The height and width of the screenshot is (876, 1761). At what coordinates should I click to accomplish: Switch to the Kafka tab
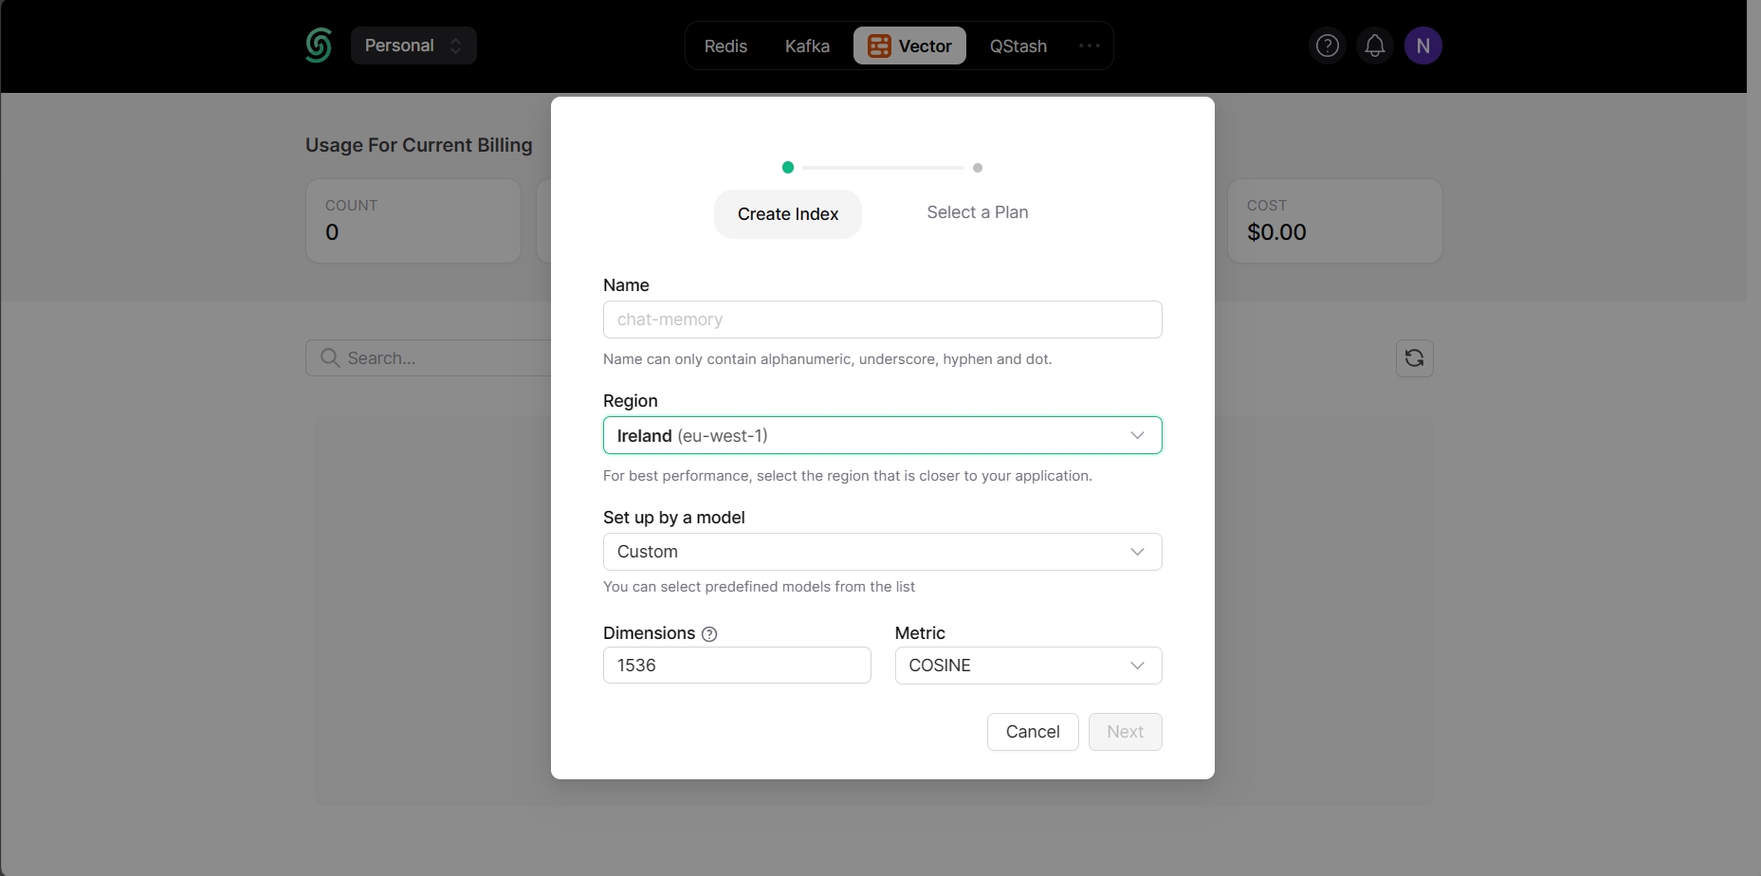coord(807,46)
